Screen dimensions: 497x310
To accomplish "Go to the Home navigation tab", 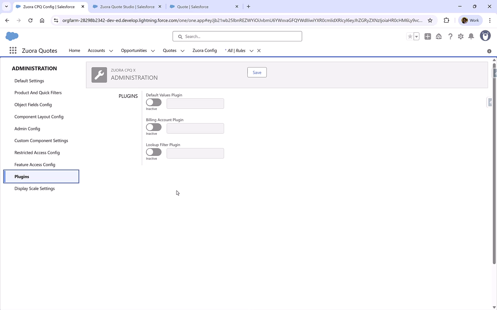I will point(74,51).
